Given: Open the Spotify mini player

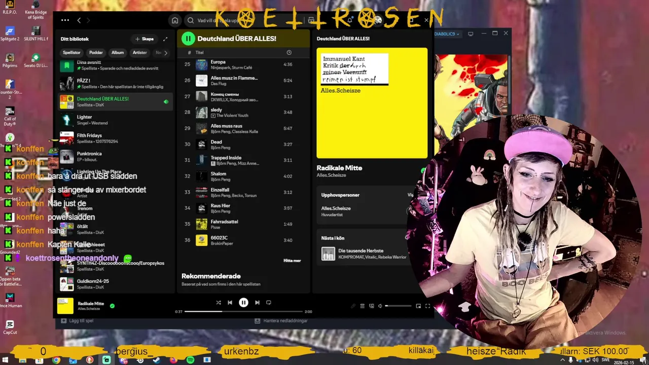Looking at the screenshot, I should [x=418, y=306].
